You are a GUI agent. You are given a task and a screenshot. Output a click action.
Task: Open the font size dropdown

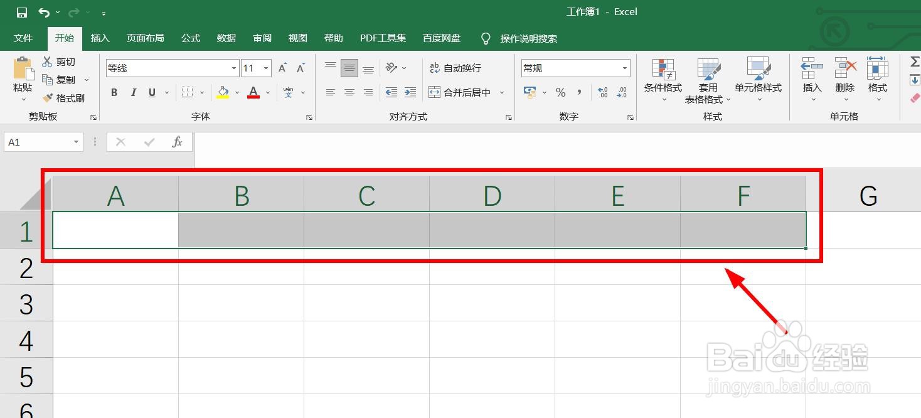coord(265,67)
